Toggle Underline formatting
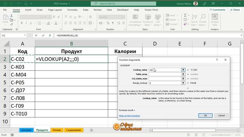The width and height of the screenshot is (244, 137). [x=30, y=23]
